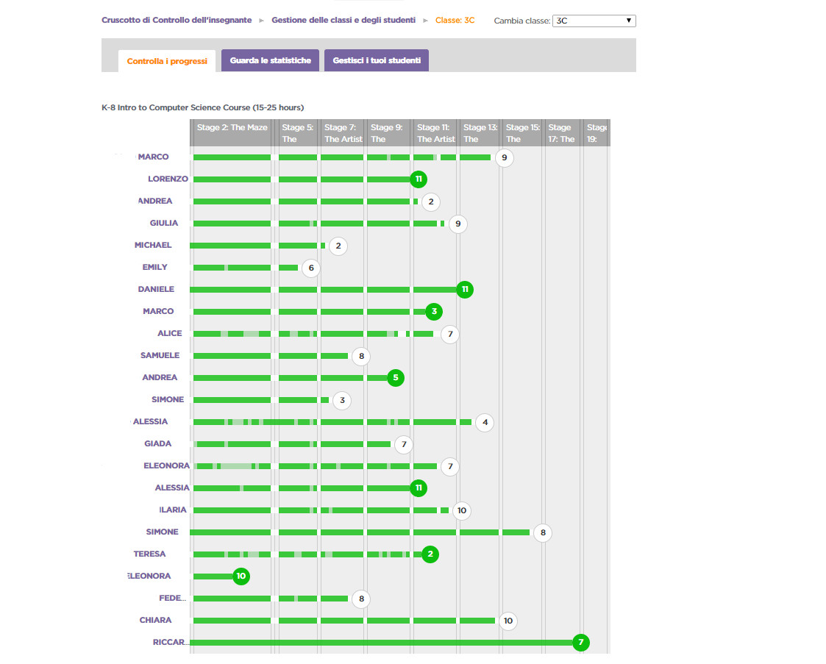This screenshot has height=664, width=826.
Task: Click Teresa's green level 2 bubble
Action: 430,554
